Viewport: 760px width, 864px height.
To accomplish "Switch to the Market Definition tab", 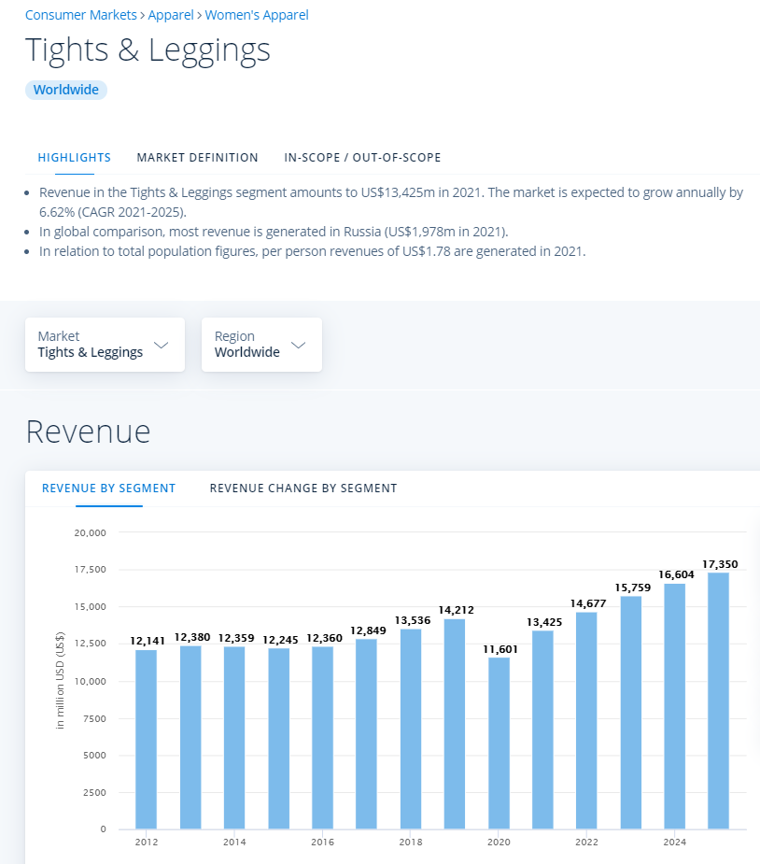I will pos(197,158).
